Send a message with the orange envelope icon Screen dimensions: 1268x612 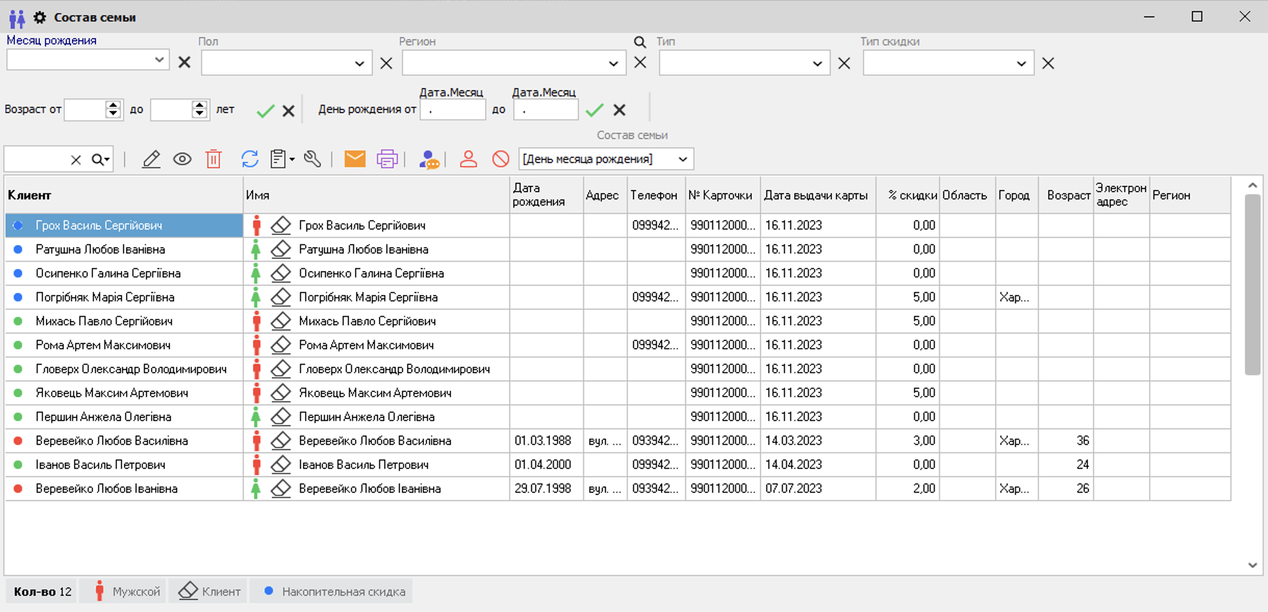click(x=355, y=159)
